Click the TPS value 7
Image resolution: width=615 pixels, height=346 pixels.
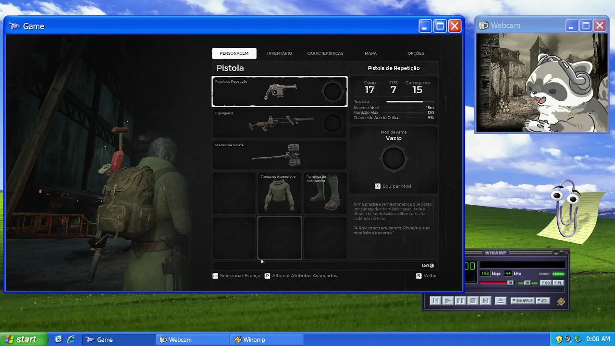click(x=394, y=90)
